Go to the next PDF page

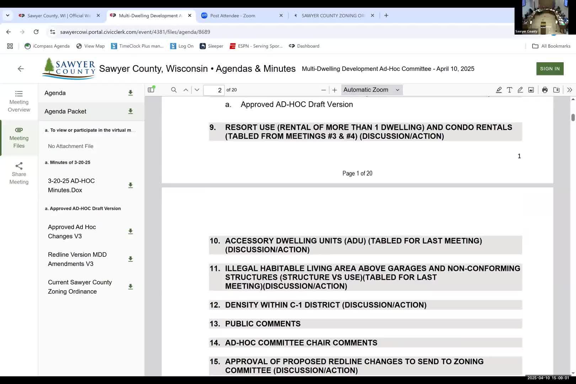coord(197,90)
